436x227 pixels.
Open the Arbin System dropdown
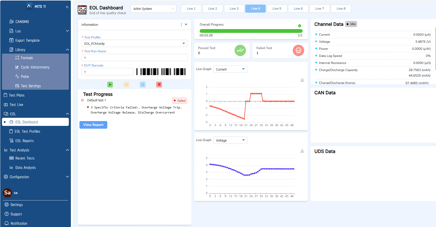pyautogui.click(x=153, y=9)
